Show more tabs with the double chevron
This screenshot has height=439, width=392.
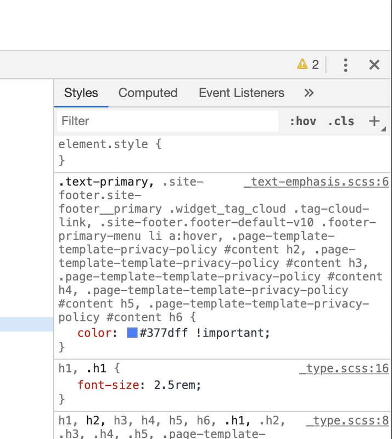coord(309,93)
